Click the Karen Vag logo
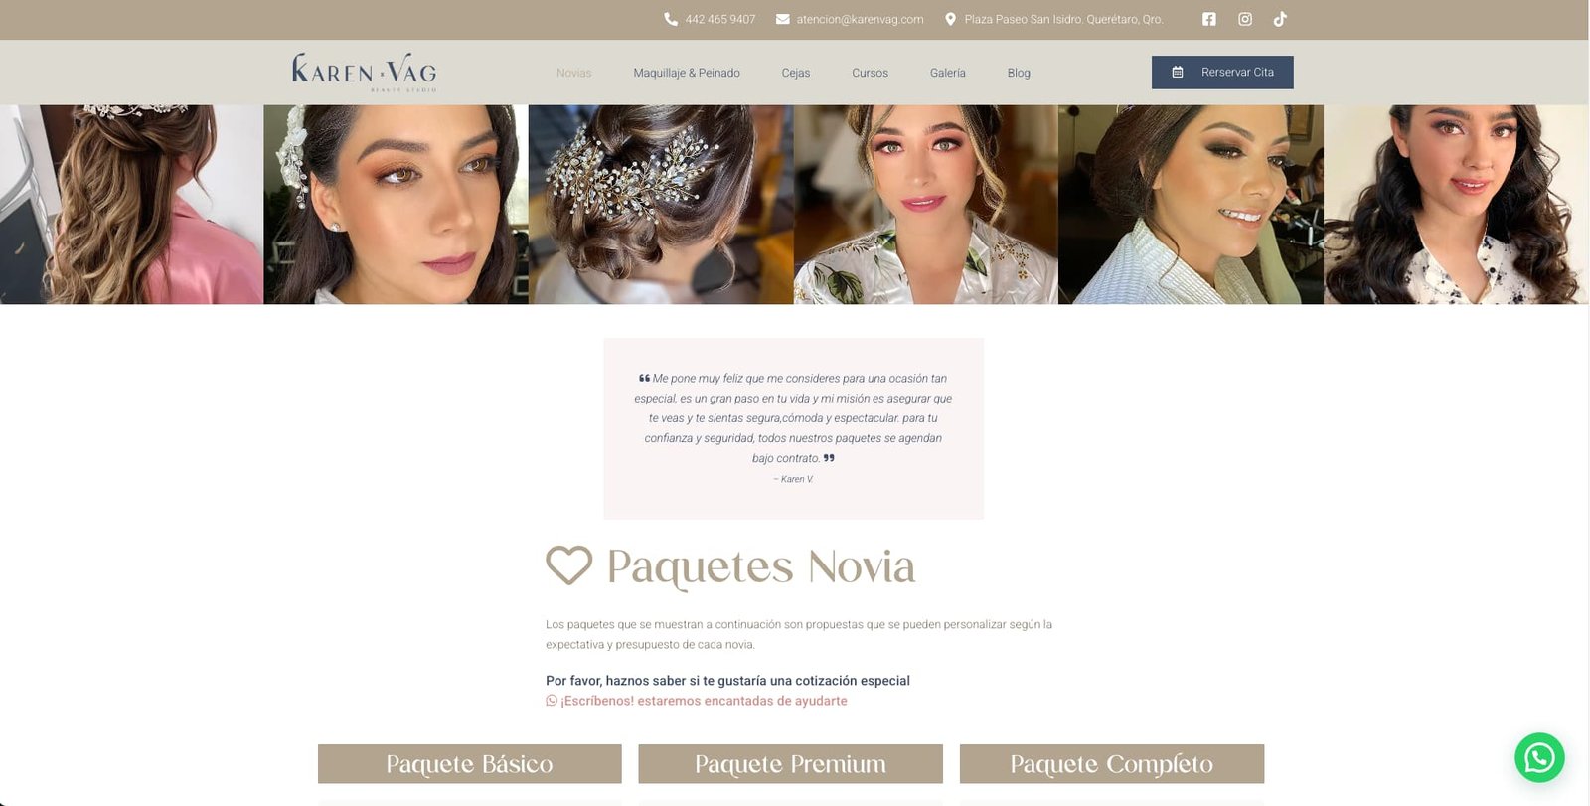The image size is (1590, 806). coord(364,72)
